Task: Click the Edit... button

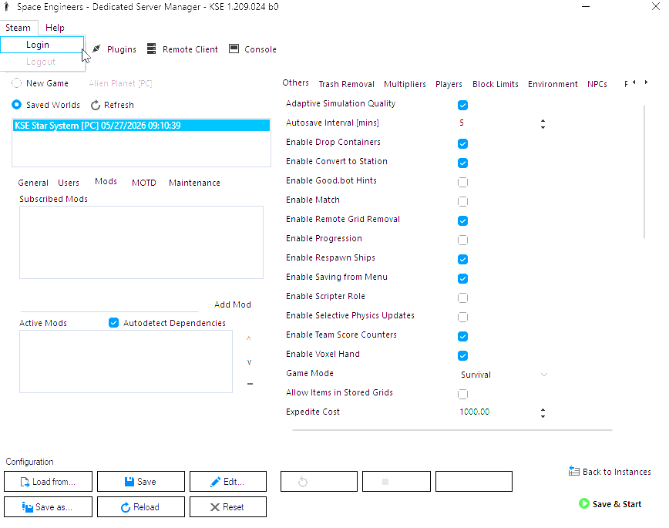Action: (228, 482)
